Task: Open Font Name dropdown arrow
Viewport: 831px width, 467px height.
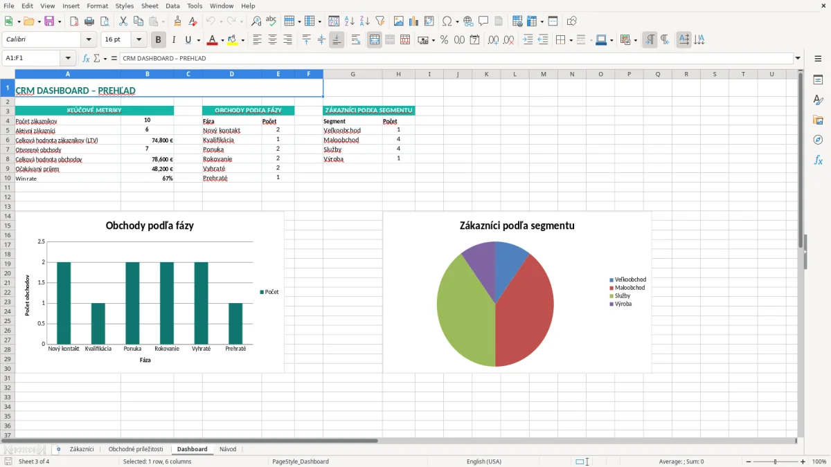Action: 89,40
